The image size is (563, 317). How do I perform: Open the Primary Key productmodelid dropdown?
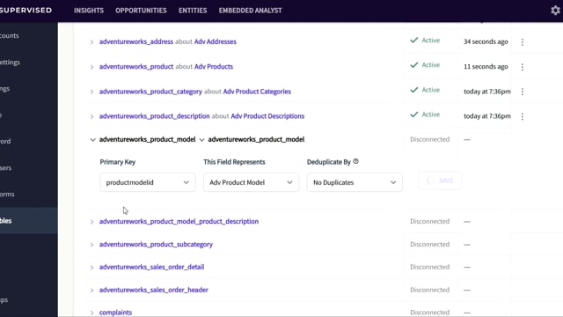pyautogui.click(x=148, y=182)
